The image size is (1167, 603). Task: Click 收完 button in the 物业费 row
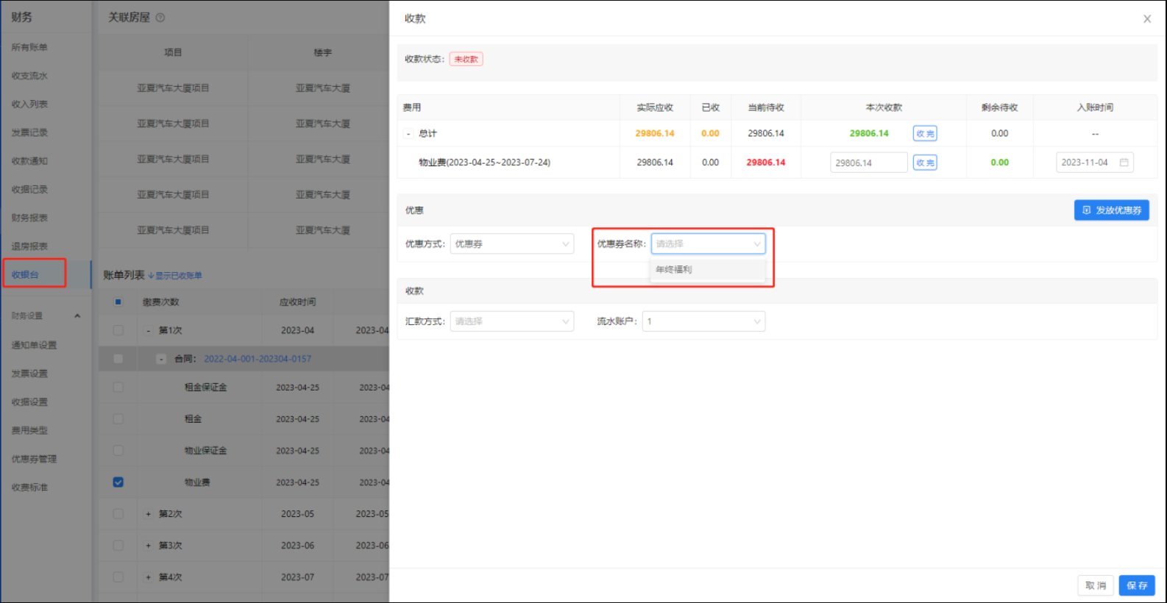(x=925, y=163)
